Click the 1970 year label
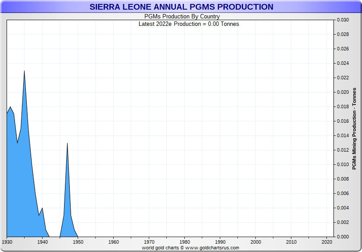The height and width of the screenshot is (252, 362). pyautogui.click(x=149, y=242)
